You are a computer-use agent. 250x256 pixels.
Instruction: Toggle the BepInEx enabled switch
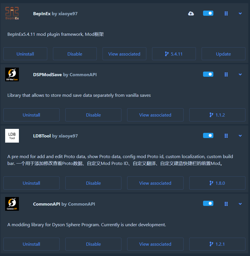pyautogui.click(x=208, y=13)
